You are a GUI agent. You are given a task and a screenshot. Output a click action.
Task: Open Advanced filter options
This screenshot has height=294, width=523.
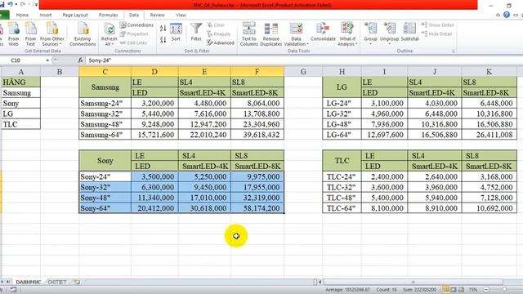coord(221,42)
